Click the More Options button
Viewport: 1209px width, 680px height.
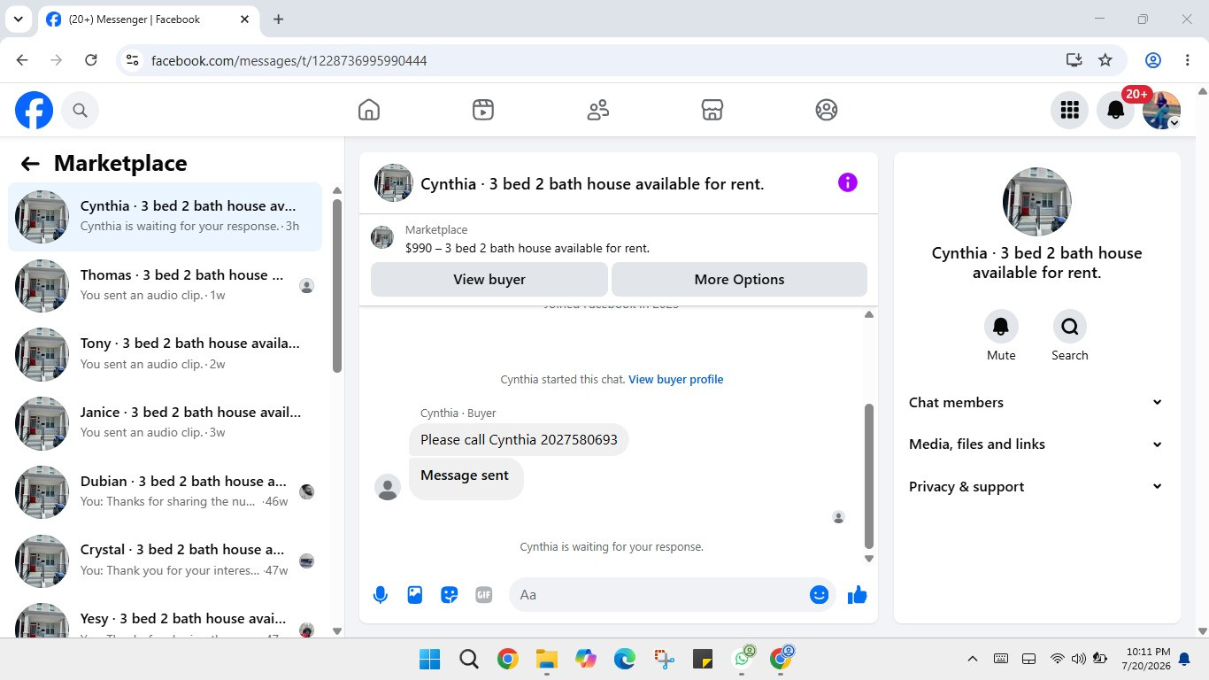[x=739, y=279]
